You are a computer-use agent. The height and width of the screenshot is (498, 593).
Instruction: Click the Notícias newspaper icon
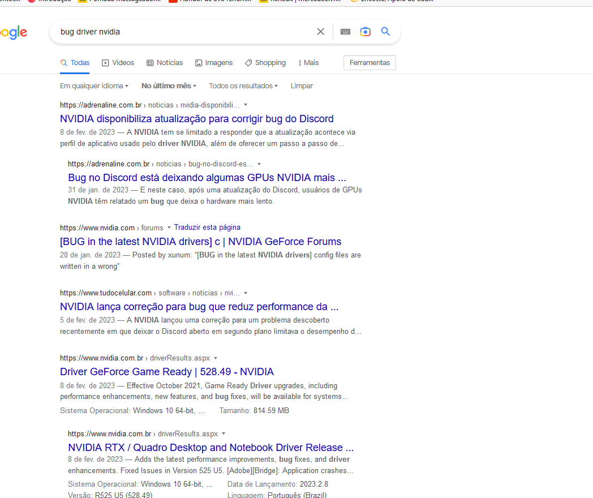(150, 63)
